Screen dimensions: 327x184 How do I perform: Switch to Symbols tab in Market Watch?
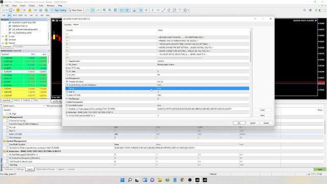click(6, 100)
